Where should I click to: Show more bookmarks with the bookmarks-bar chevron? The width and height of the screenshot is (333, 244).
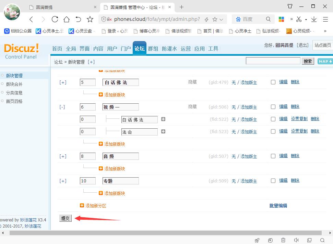(x=325, y=31)
